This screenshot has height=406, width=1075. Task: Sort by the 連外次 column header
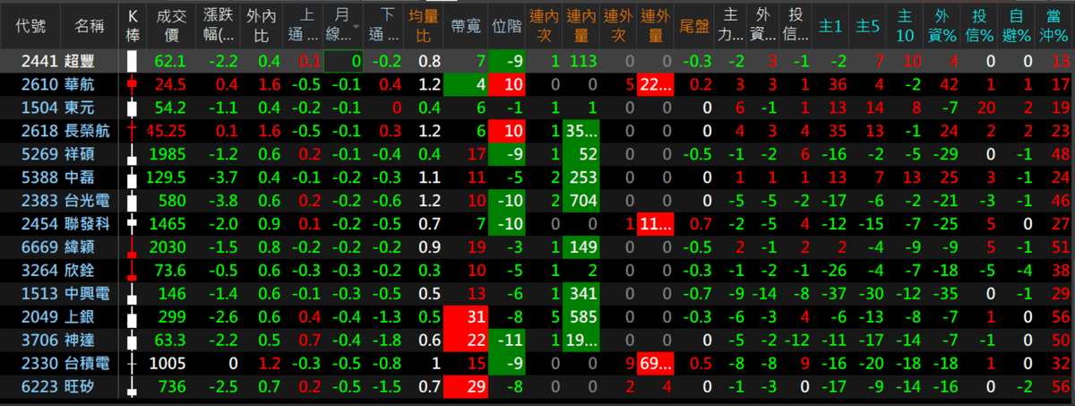[x=619, y=26]
